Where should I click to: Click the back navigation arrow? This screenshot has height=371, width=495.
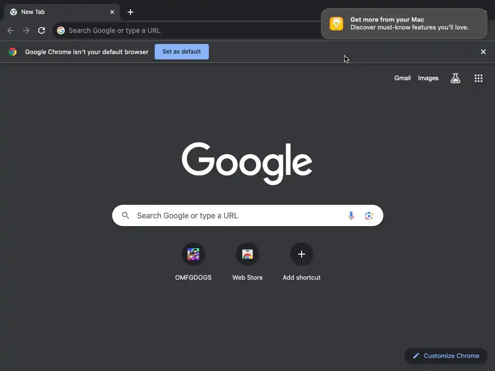pos(11,30)
